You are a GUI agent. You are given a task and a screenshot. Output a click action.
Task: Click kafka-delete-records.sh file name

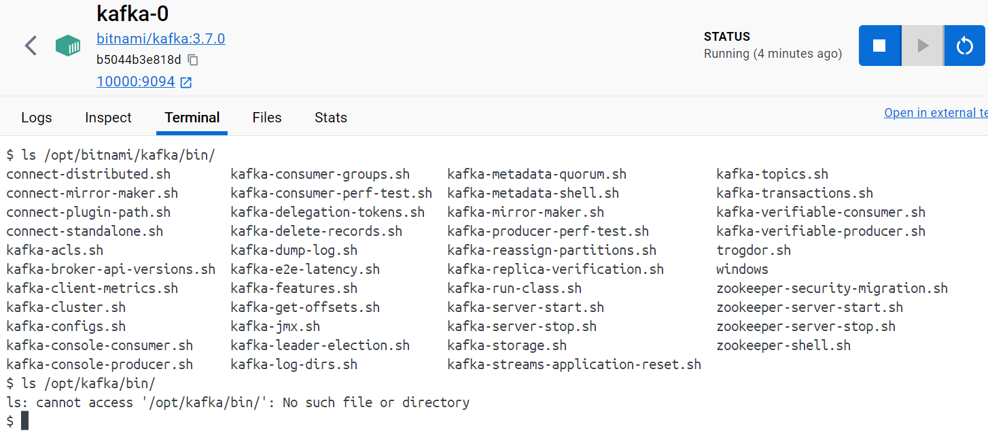pos(317,231)
